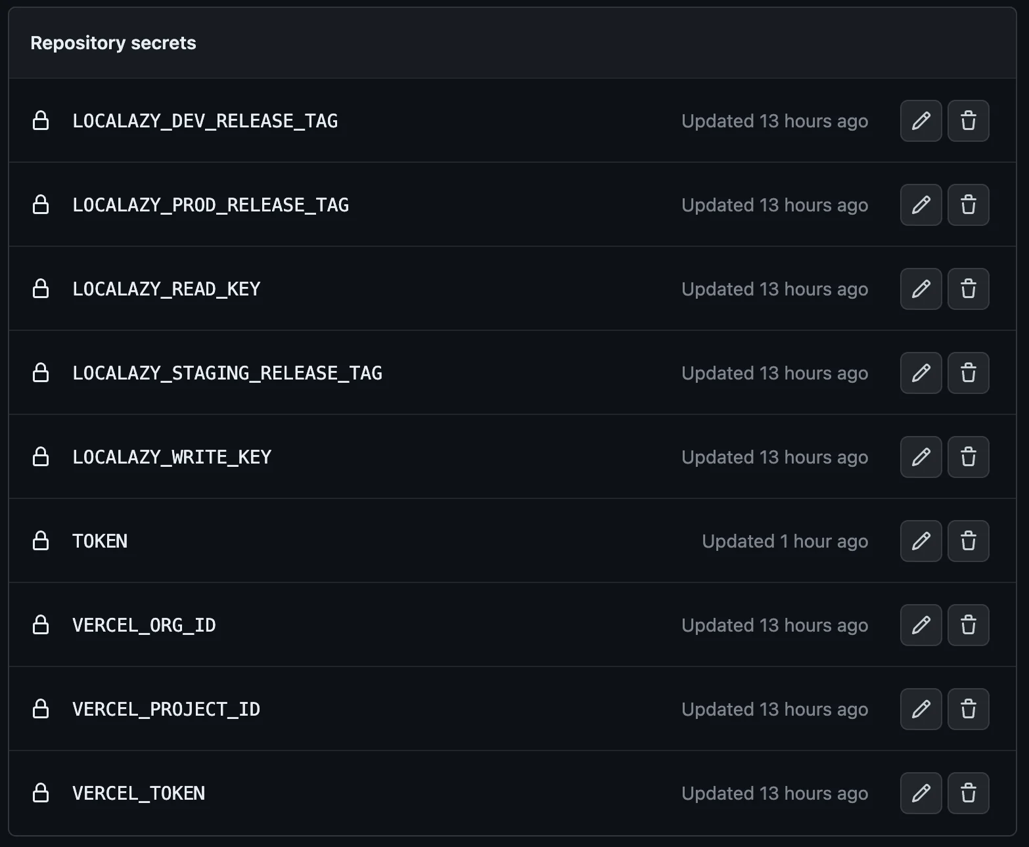This screenshot has height=847, width=1029.
Task: Delete the VERCEL_TOKEN secret
Action: point(968,793)
